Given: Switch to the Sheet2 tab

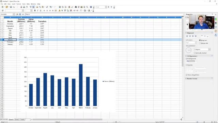Looking at the screenshot, I should (x=17, y=120).
